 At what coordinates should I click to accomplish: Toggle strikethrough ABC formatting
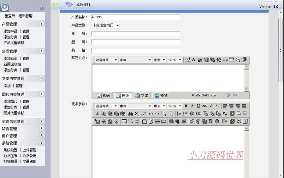205,106
